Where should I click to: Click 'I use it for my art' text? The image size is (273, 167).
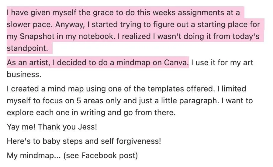(222, 62)
